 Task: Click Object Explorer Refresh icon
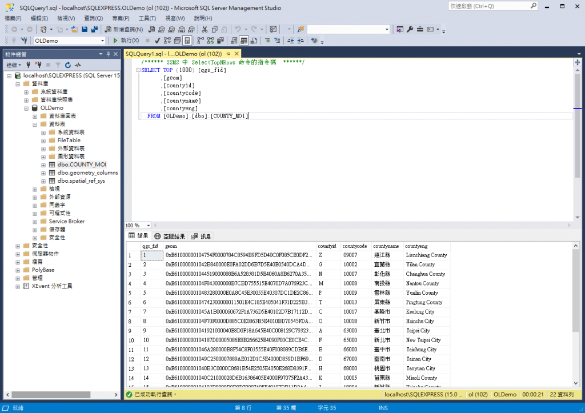pos(68,65)
